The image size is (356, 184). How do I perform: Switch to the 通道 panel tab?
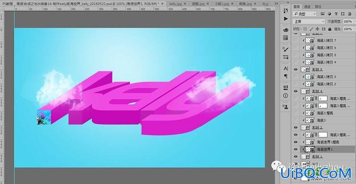pos(307,7)
